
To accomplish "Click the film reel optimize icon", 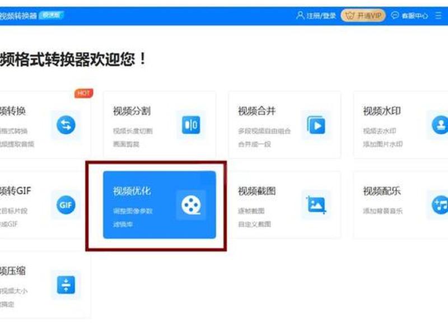I will (191, 205).
